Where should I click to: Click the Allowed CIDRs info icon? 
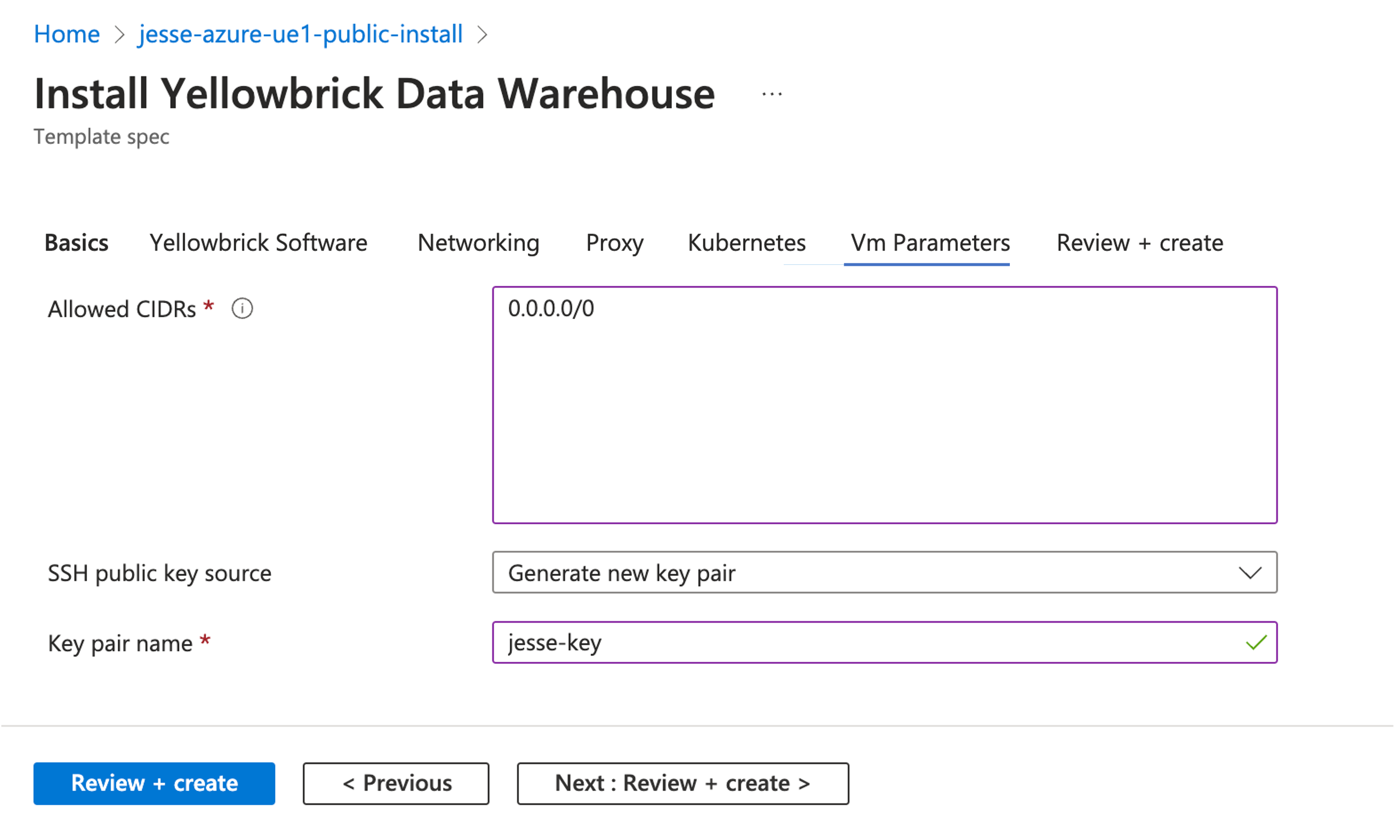point(242,309)
